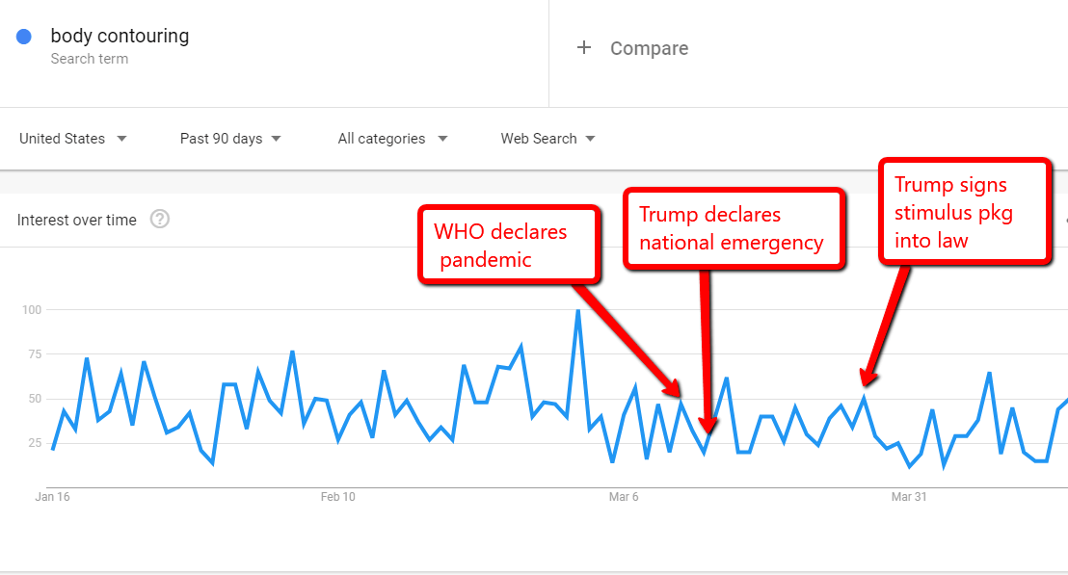The width and height of the screenshot is (1068, 575).
Task: Open the United States region dropdown
Action: coord(73,139)
